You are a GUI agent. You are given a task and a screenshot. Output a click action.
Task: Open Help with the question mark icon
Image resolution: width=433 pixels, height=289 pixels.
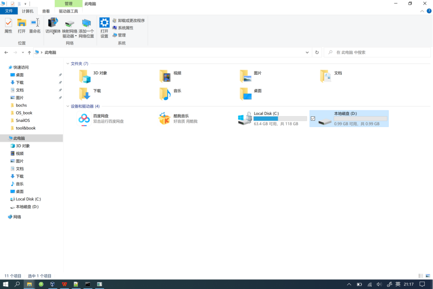pyautogui.click(x=429, y=11)
